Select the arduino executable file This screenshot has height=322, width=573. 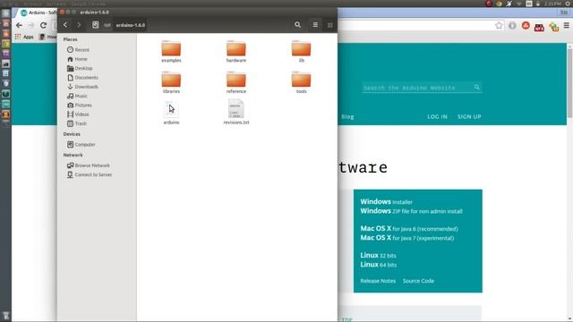coord(171,113)
